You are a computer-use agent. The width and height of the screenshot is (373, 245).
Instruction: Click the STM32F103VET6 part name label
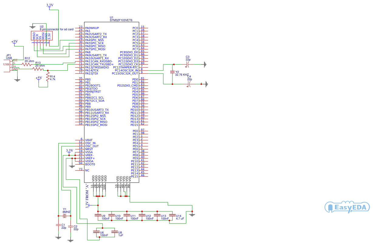[x=121, y=20]
